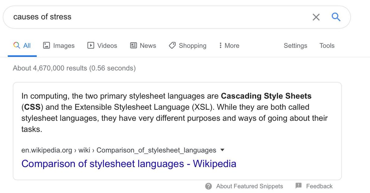The height and width of the screenshot is (193, 370).
Task: Expand the More search options menu
Action: pos(229,46)
